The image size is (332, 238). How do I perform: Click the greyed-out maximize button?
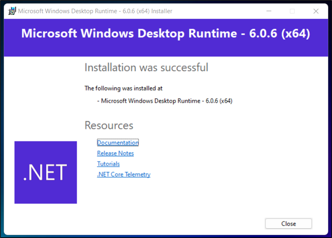[x=292, y=11]
